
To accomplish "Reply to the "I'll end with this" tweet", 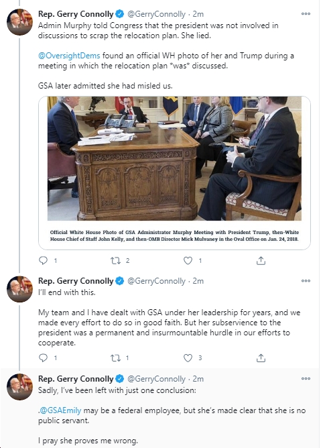I will point(43,357).
